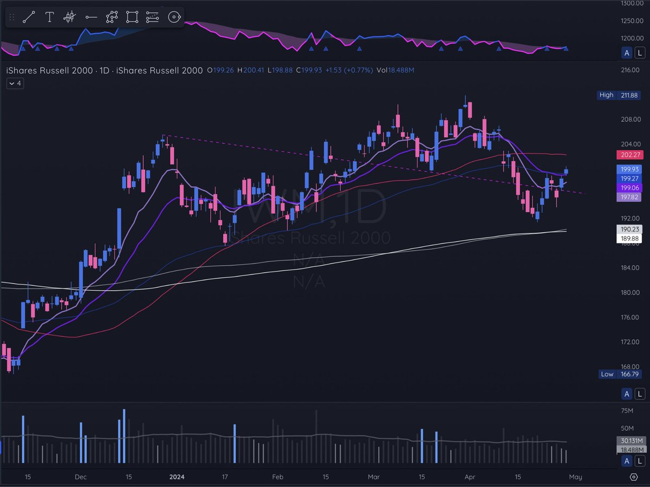This screenshot has width=650, height=487.
Task: Click the 176.00 price axis tick
Action: click(x=630, y=317)
